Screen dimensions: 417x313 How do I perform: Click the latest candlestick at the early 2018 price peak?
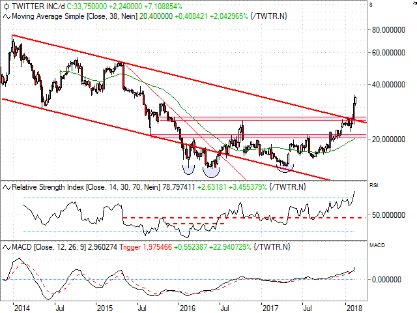point(355,100)
